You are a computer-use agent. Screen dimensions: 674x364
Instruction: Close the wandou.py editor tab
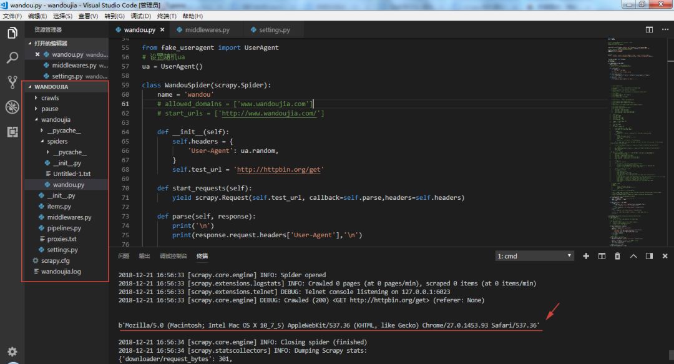click(x=162, y=30)
